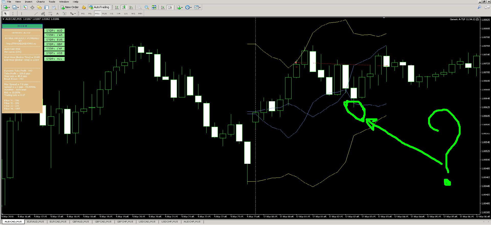Switch timeframe to W1
Viewport: 491px width, 225px height.
point(133,14)
